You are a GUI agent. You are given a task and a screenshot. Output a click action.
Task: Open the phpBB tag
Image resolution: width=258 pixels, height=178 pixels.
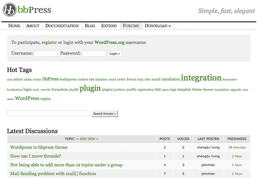(x=74, y=90)
